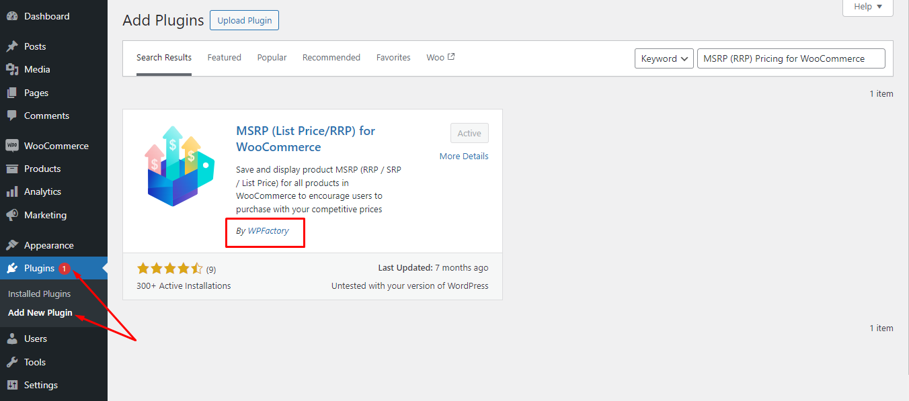Screen dimensions: 909x401
Task: Click the Active plugin status button
Action: (469, 133)
